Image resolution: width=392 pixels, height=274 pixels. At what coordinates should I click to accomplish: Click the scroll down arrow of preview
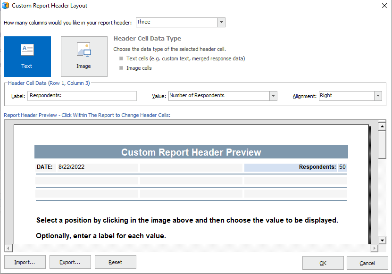[382, 241]
